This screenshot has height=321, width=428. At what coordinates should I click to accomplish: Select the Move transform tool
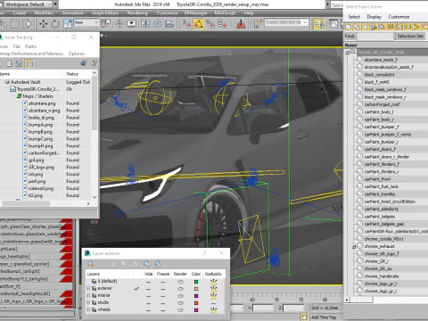pyautogui.click(x=44, y=24)
